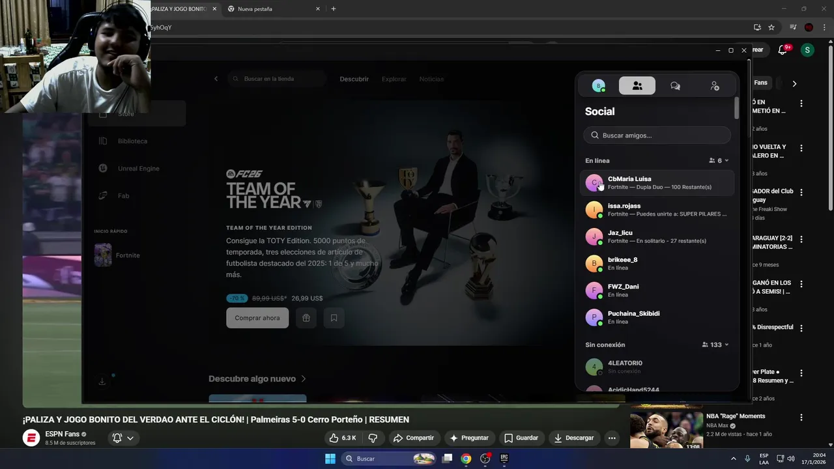Save video with the Guardar button
The height and width of the screenshot is (469, 834).
tap(521, 438)
